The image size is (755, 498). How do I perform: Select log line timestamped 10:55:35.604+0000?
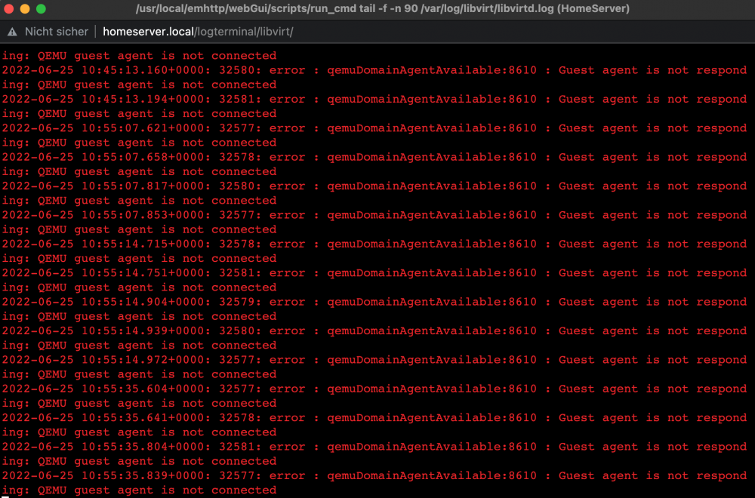[374, 389]
